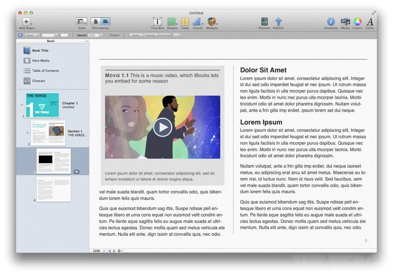Image resolution: width=393 pixels, height=275 pixels.
Task: Switch to portrait orientation
Action: [96, 22]
